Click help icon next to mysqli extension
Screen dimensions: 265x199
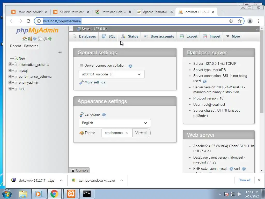click(231, 169)
